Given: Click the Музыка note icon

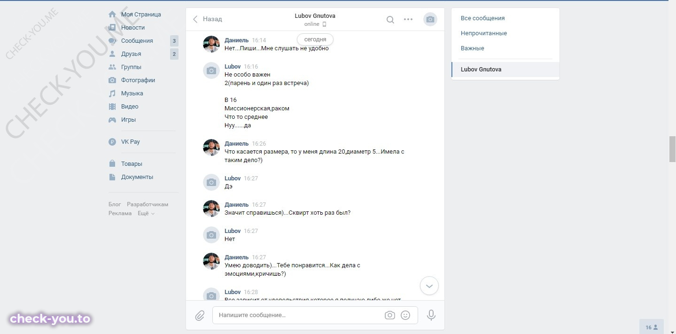Looking at the screenshot, I should 112,93.
